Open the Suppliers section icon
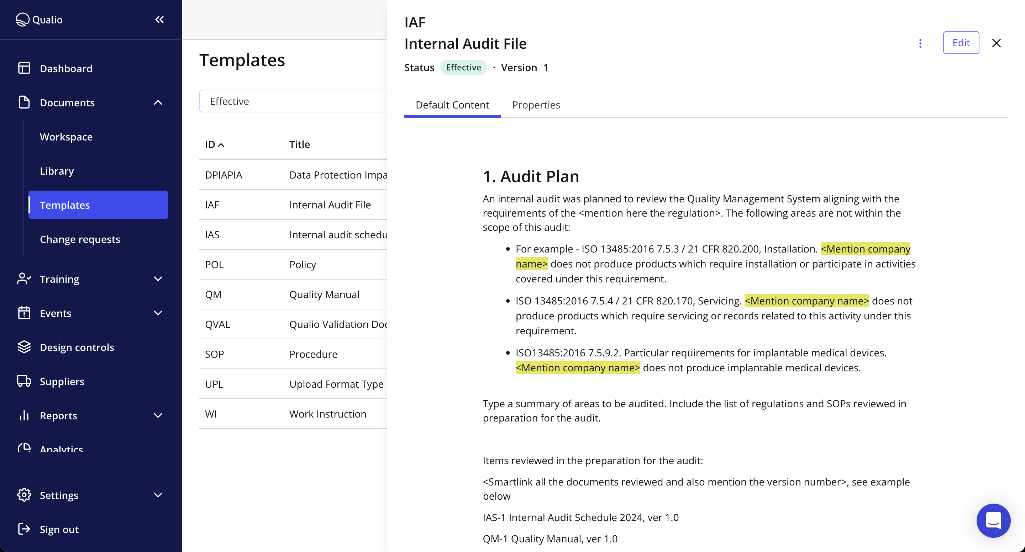This screenshot has height=552, width=1025. tap(24, 381)
